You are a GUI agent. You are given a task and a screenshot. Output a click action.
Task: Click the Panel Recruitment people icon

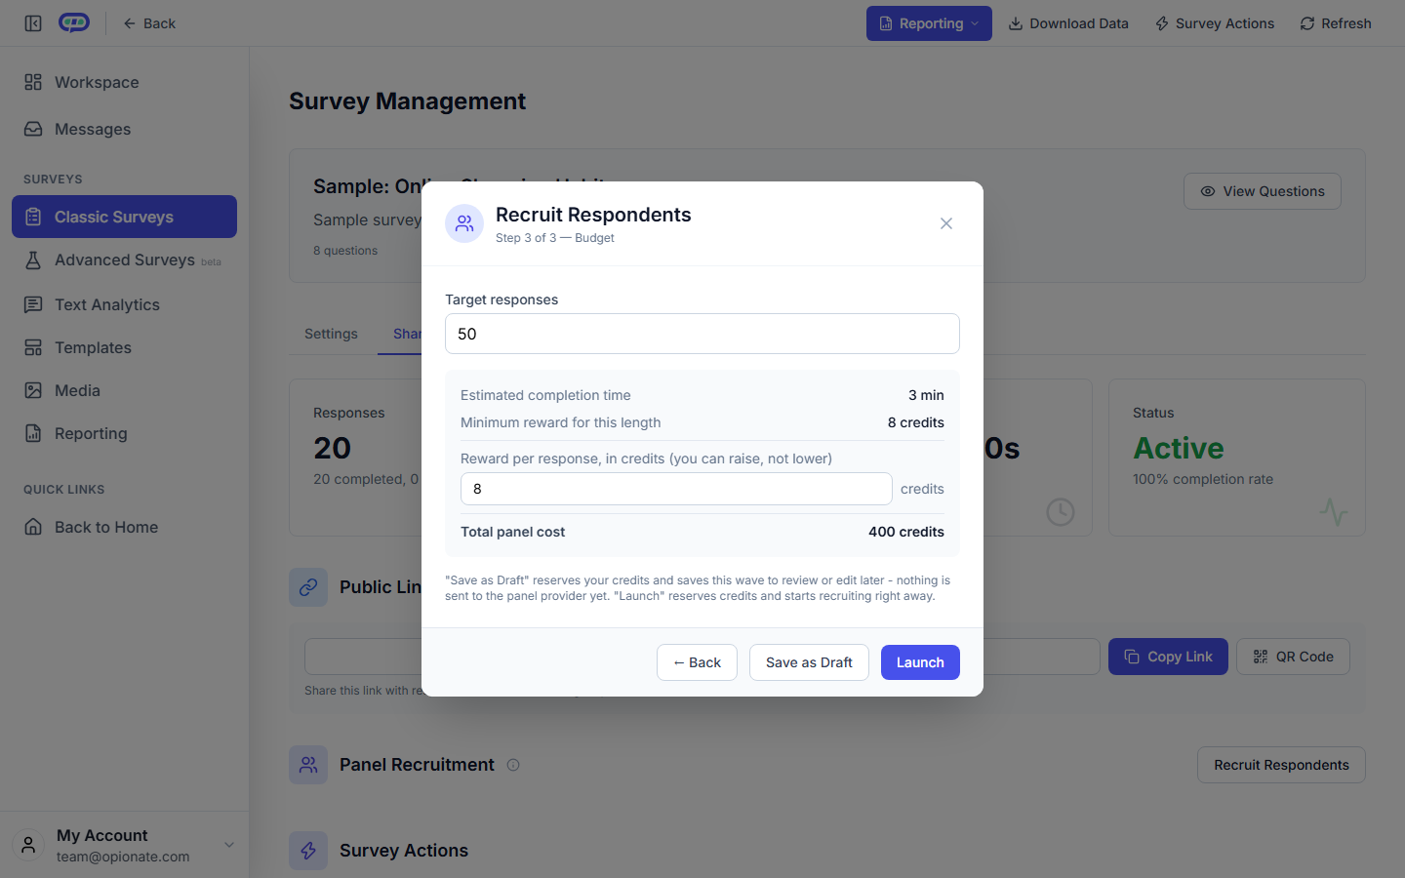[308, 765]
